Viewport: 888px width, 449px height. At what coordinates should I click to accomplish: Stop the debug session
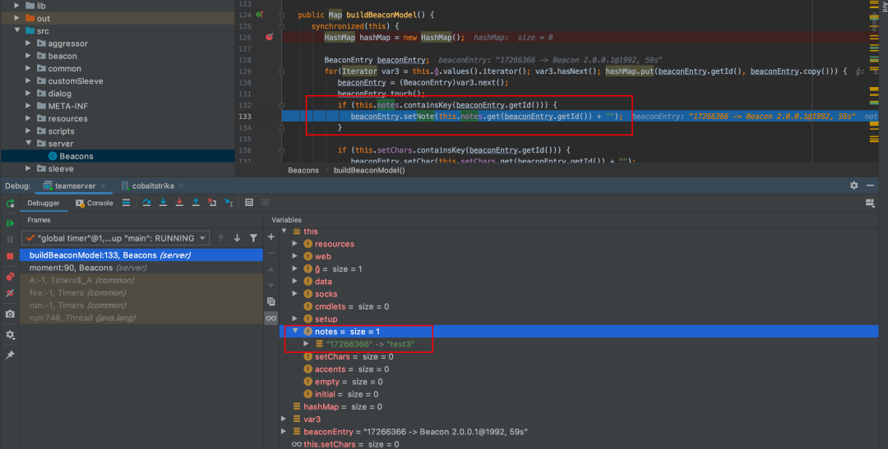[x=10, y=256]
